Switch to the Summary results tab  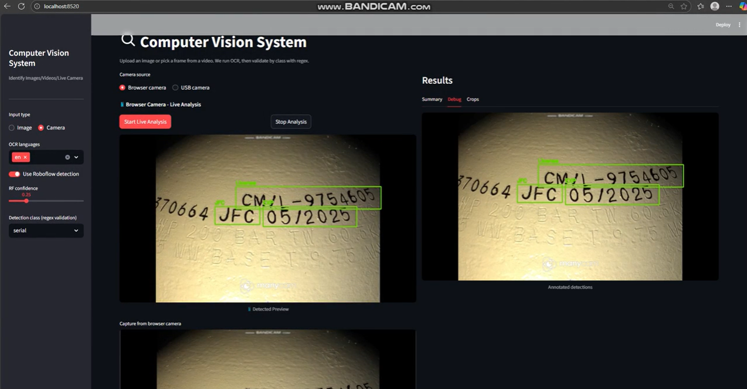coord(432,100)
